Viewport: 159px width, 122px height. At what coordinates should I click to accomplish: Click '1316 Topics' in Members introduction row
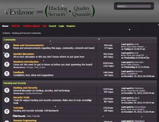pyautogui.click(x=108, y=66)
